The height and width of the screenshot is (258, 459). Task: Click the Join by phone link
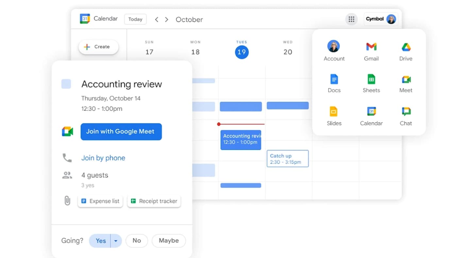click(103, 158)
